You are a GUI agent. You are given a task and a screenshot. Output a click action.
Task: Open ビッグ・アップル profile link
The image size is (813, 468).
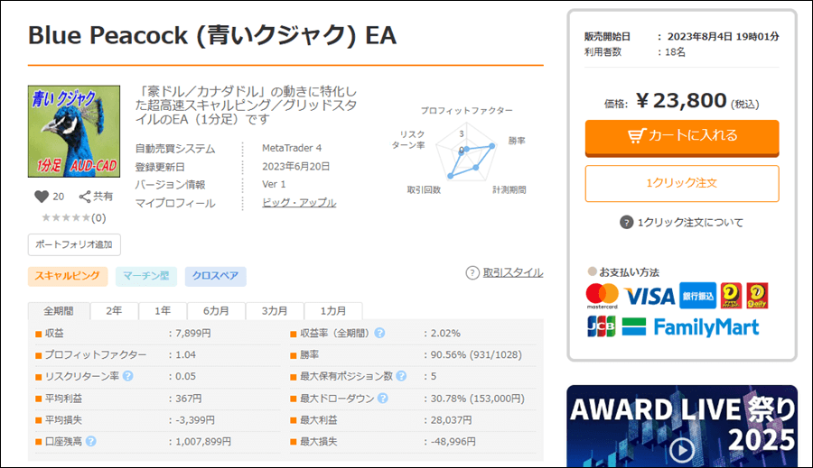click(x=299, y=203)
